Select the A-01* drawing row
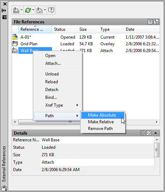Image resolution: width=165 pixels, height=192 pixels. pyautogui.click(x=86, y=37)
